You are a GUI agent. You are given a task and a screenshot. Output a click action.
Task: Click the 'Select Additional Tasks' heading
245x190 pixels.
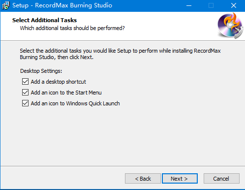coord(44,20)
